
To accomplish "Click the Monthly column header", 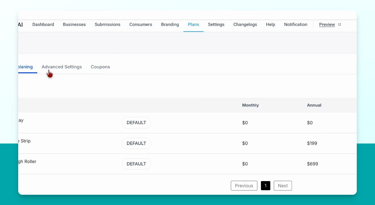I will (250, 105).
